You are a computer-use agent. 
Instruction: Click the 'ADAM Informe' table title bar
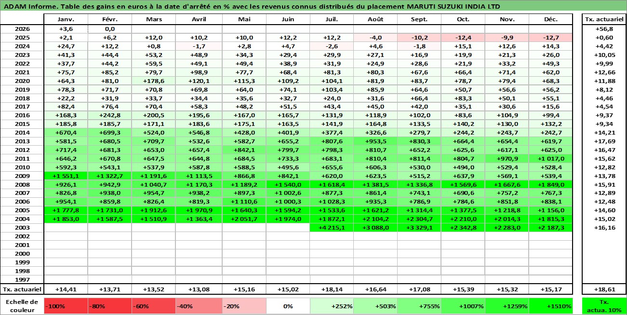(313, 7)
